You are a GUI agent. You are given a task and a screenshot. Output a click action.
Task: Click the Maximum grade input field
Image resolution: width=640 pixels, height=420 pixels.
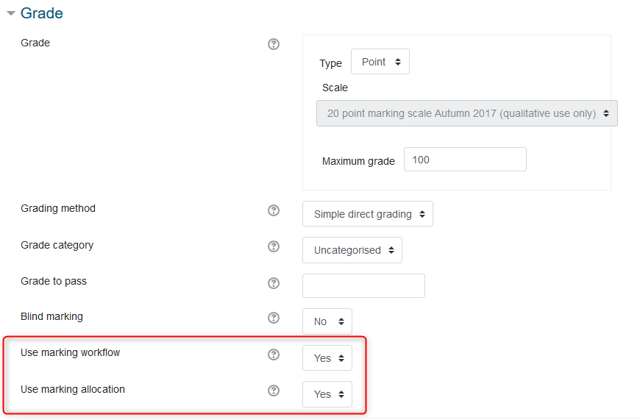[x=465, y=160]
